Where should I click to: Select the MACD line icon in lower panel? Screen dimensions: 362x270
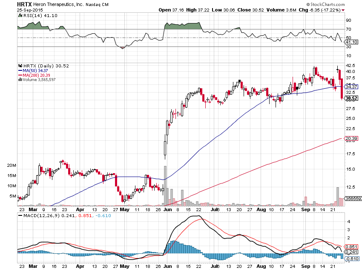point(19,217)
